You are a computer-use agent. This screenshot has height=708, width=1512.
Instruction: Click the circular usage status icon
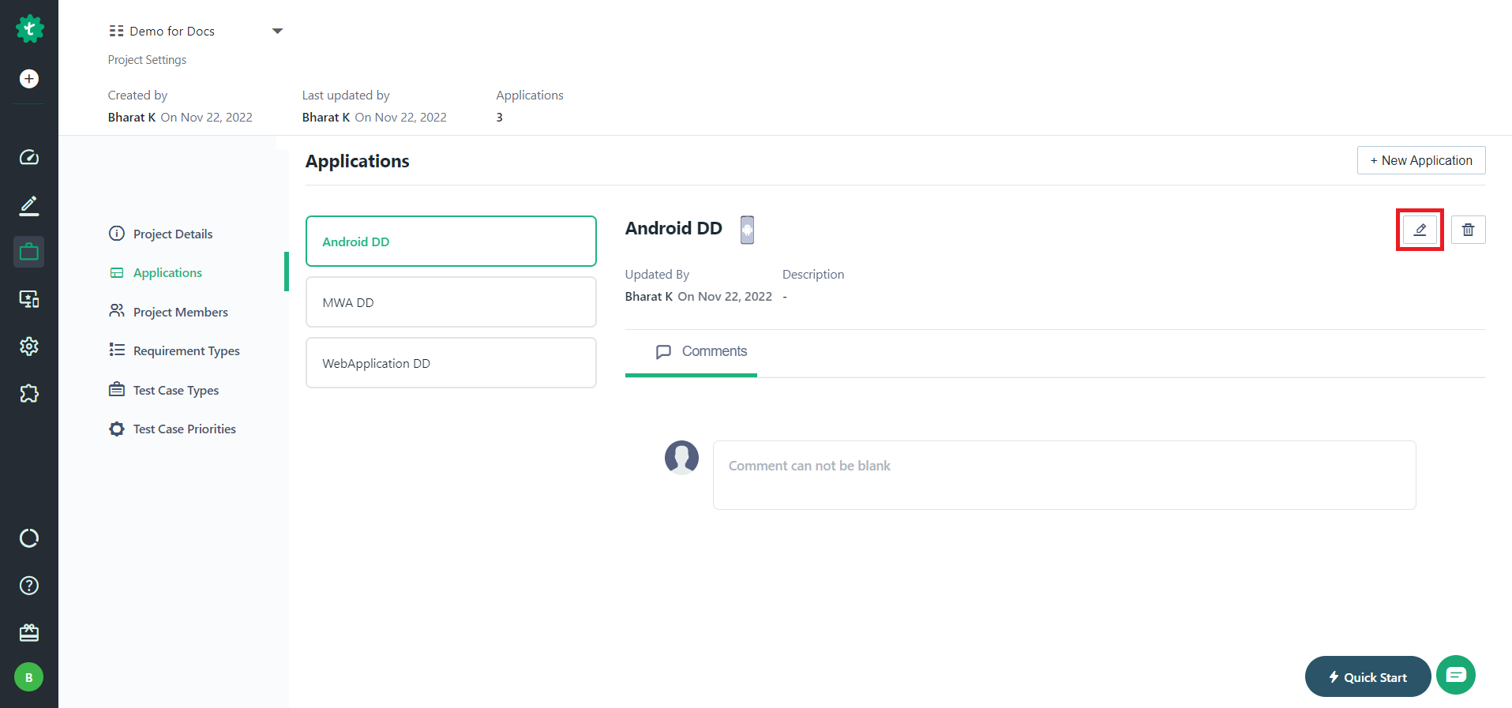pos(29,538)
